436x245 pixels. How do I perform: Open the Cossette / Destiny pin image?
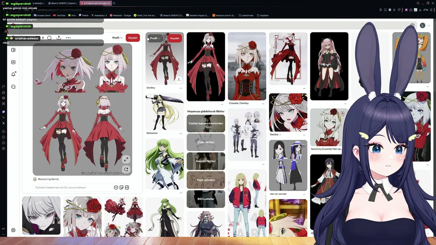247,66
